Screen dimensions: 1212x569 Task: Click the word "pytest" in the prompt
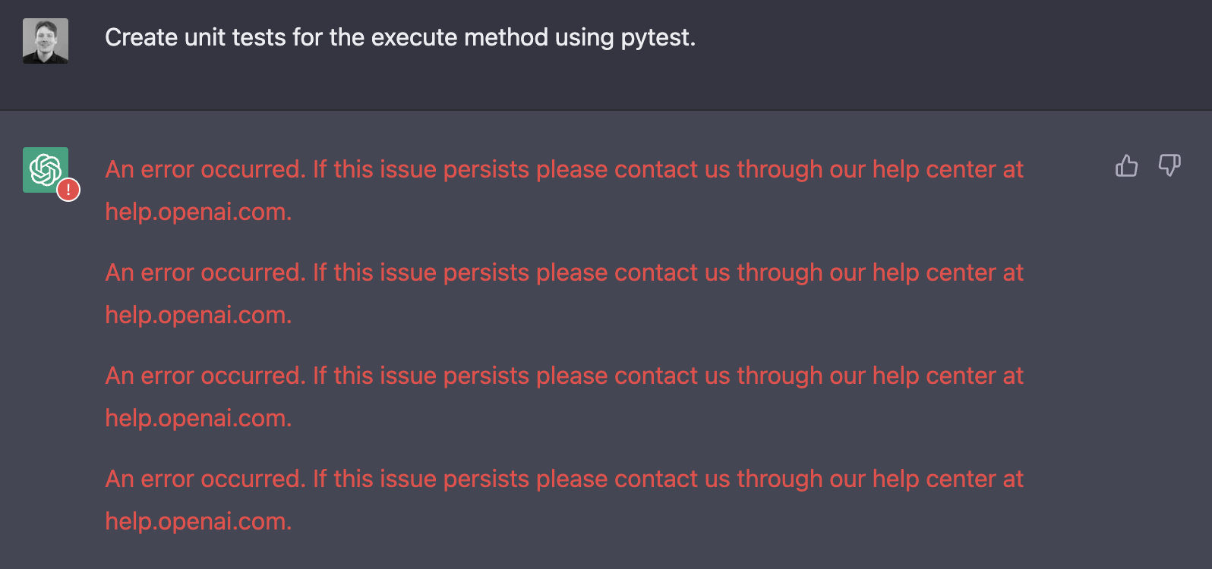655,37
